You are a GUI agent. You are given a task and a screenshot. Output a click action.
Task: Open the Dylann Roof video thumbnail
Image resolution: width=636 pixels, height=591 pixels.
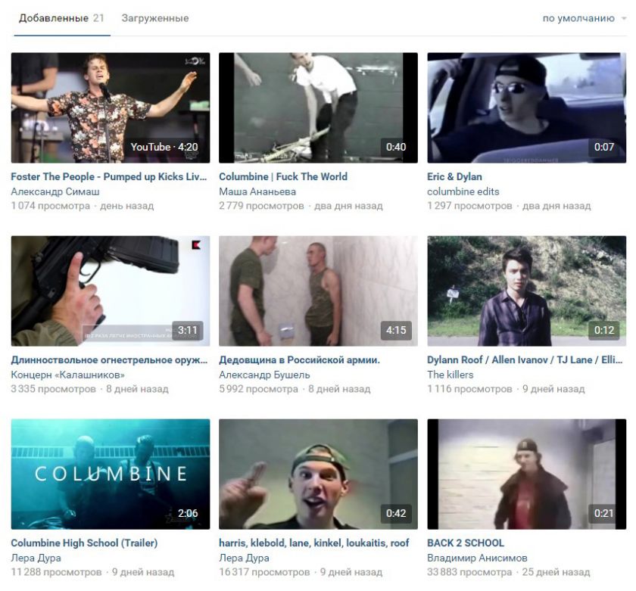[526, 291]
